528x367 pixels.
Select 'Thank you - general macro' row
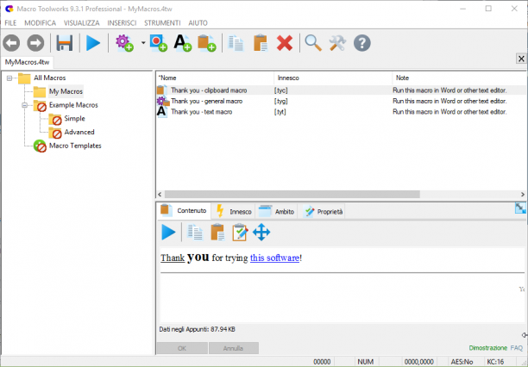coord(341,101)
